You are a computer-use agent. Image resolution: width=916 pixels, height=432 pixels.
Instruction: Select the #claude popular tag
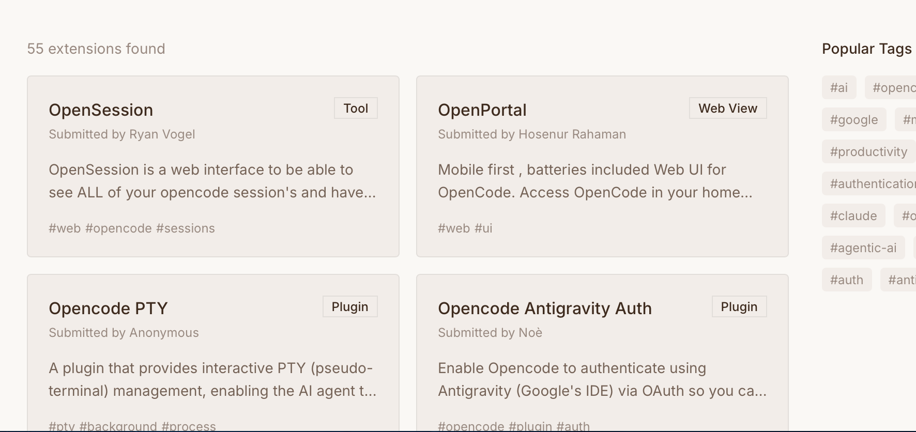click(853, 216)
